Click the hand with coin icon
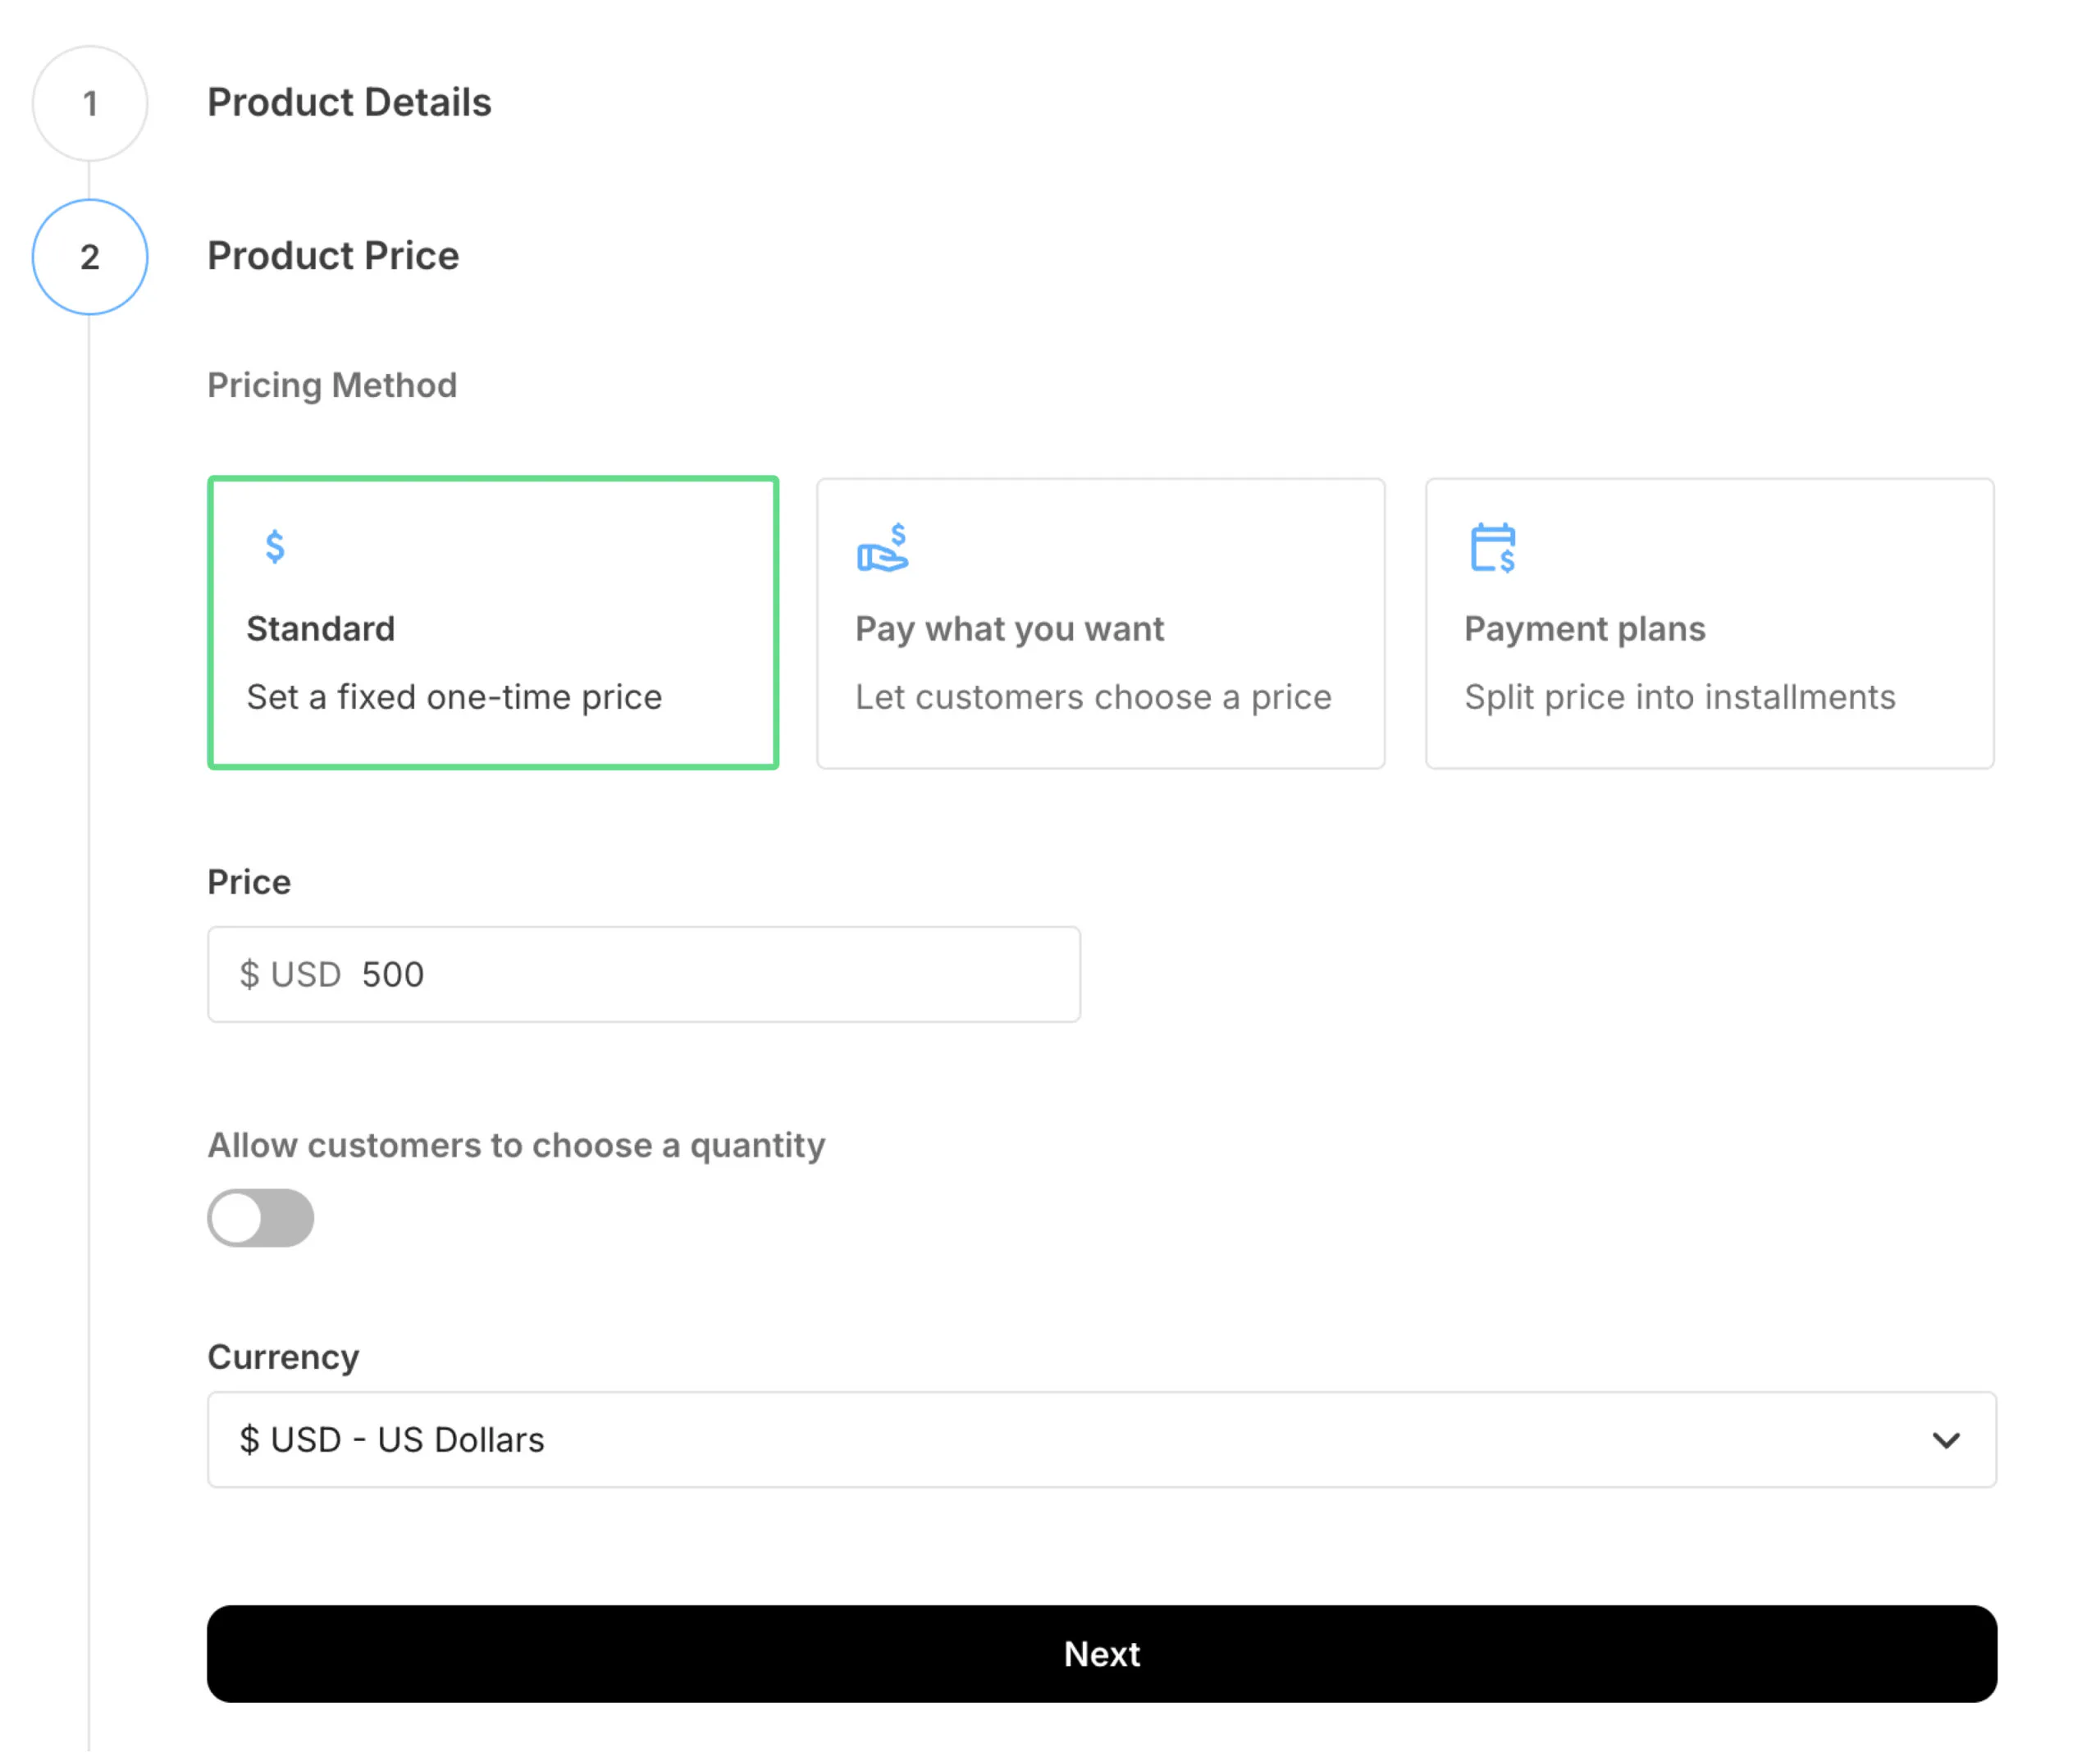This screenshot has height=1752, width=2100. (x=883, y=548)
